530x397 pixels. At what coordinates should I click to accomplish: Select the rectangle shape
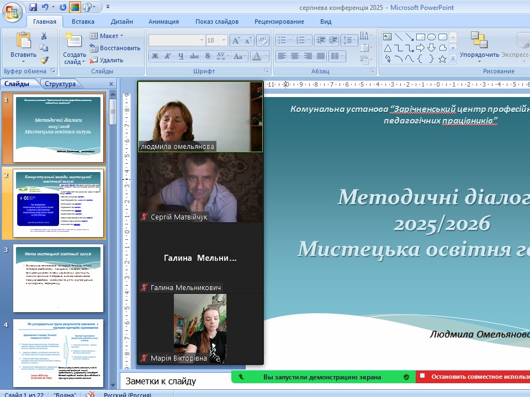tap(420, 37)
